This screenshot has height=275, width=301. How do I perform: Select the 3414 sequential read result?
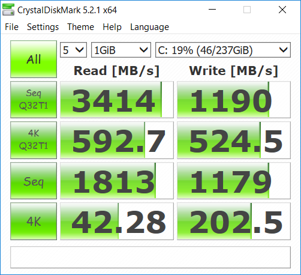coord(117,100)
